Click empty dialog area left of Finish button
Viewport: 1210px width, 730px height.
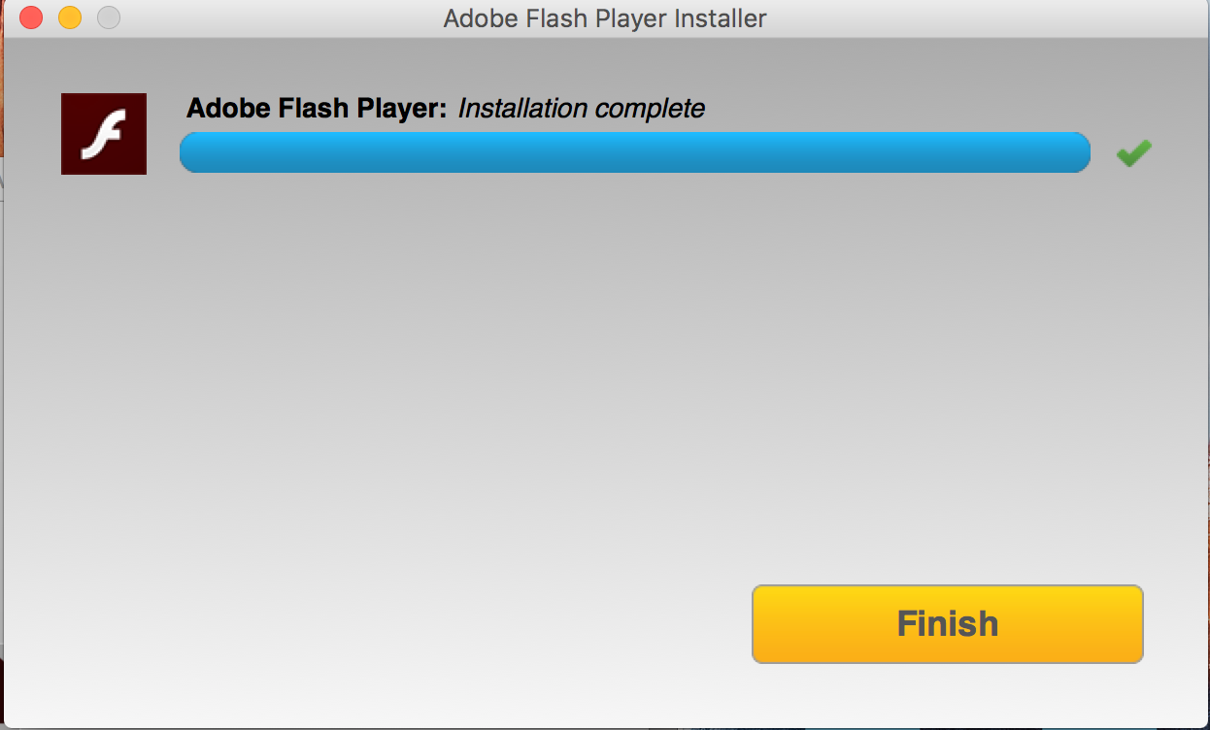click(x=388, y=623)
